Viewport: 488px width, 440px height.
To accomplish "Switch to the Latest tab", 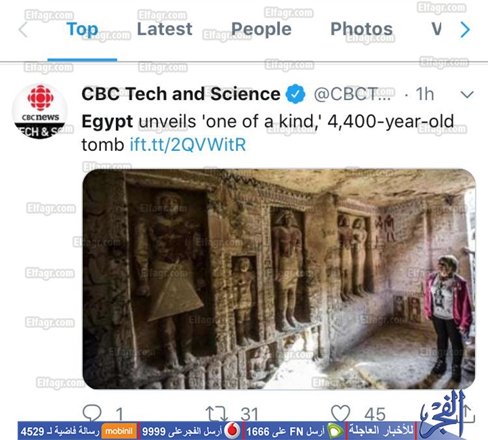I will point(165,29).
